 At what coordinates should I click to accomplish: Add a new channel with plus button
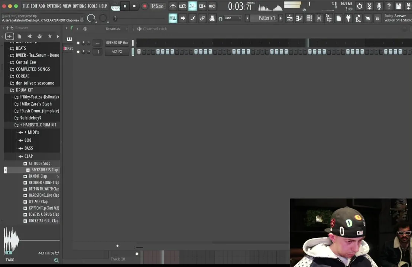117,246
